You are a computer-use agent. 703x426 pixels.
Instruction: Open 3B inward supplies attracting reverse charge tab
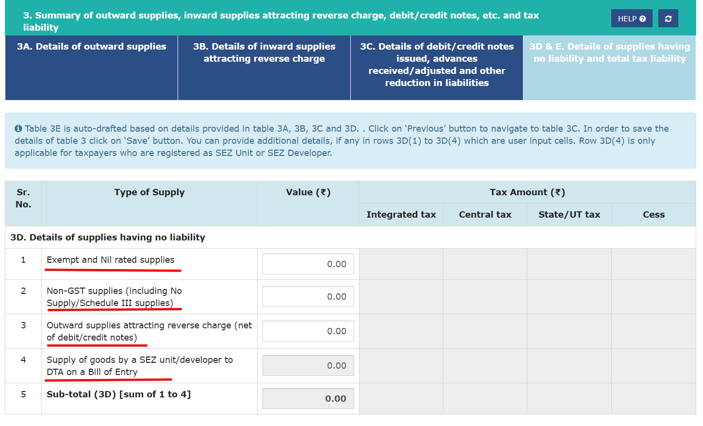coord(264,68)
